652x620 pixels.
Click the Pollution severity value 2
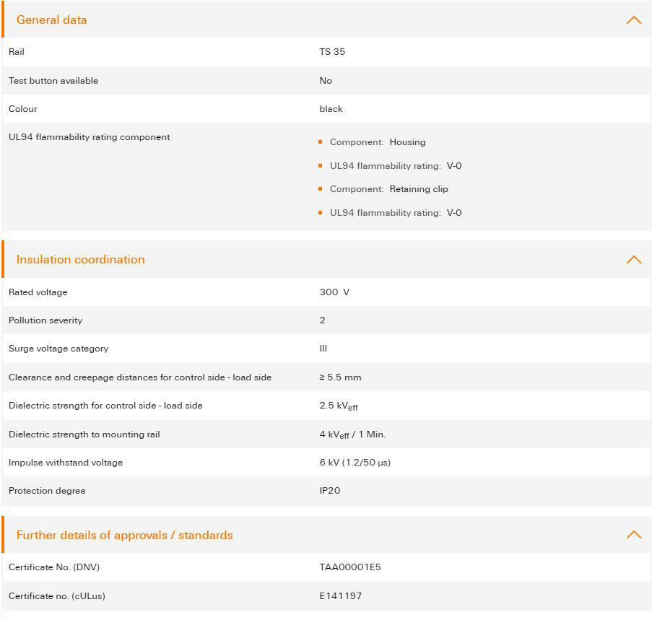point(322,320)
